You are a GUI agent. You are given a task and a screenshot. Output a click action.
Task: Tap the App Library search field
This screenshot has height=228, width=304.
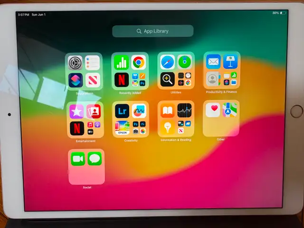coord(153,31)
